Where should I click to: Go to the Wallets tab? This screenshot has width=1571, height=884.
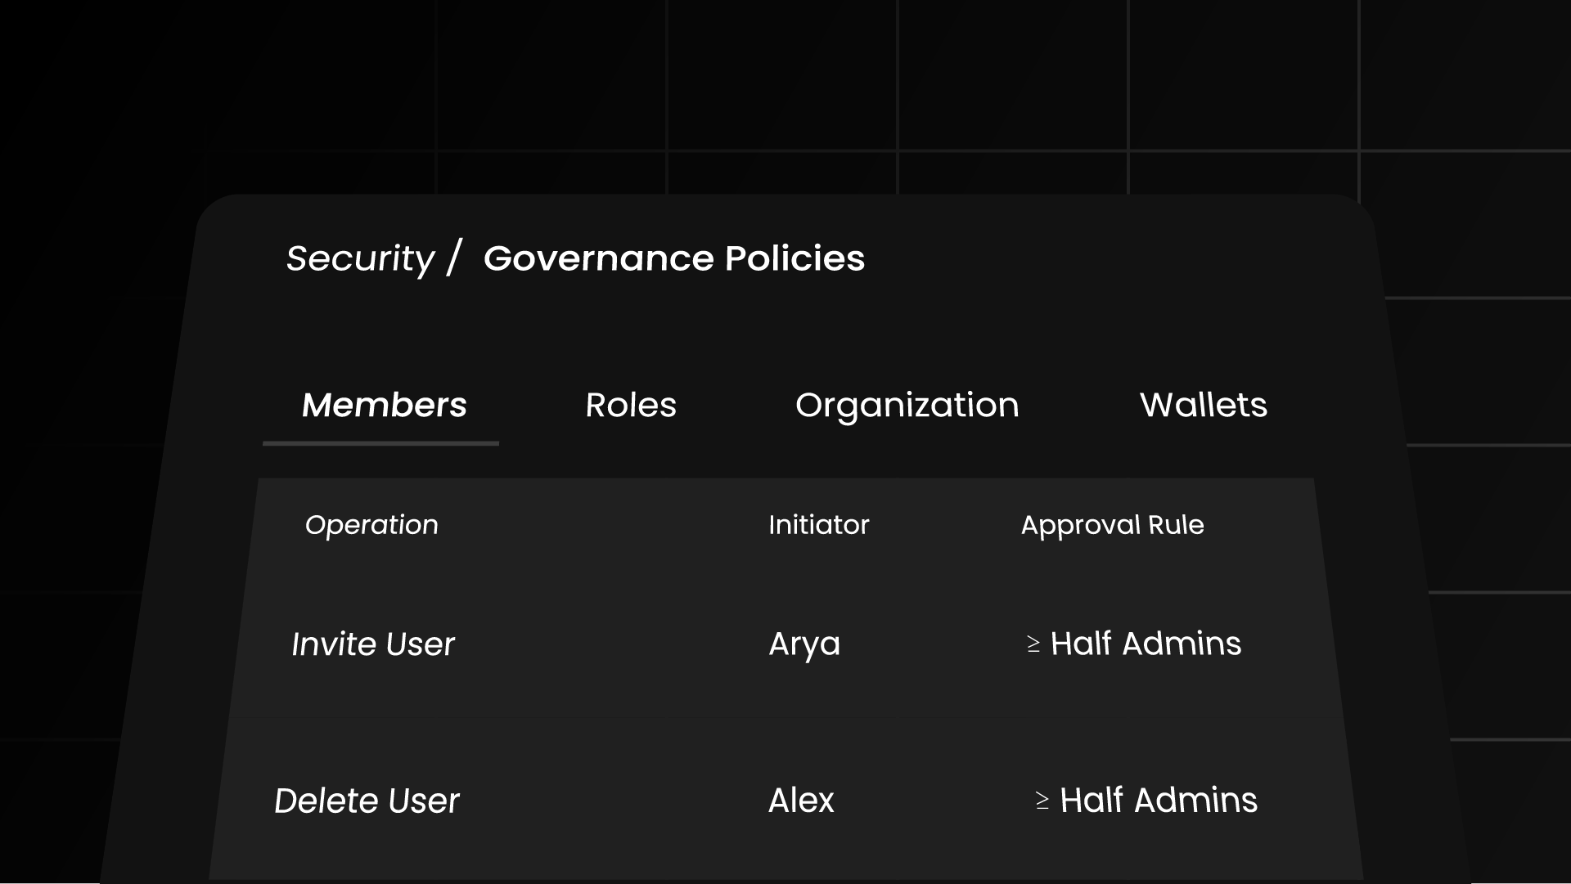point(1203,405)
